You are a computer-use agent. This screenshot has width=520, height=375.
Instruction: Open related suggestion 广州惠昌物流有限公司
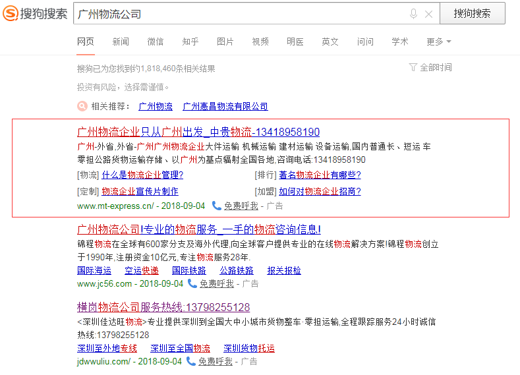click(x=225, y=106)
